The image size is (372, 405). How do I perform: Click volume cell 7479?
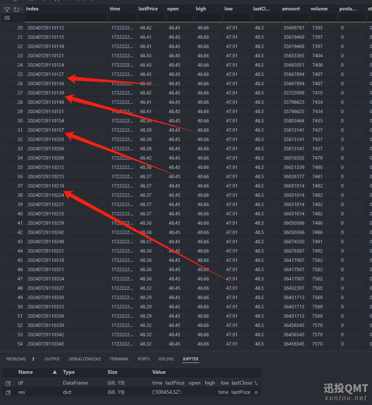(317, 158)
